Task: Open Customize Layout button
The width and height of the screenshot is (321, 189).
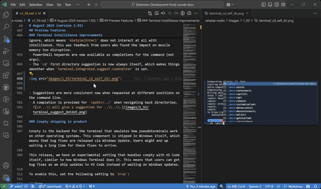Action: [x=283, y=5]
